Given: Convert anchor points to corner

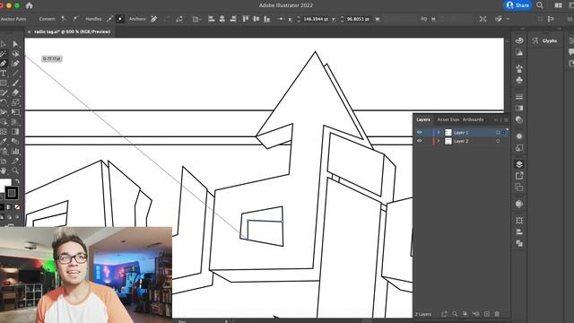Looking at the screenshot, I should click(x=64, y=19).
